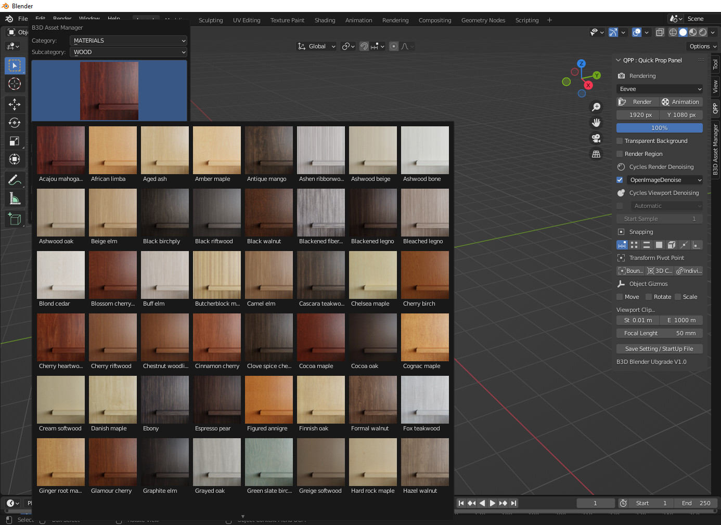Open the Scripting workspace tab
The width and height of the screenshot is (721, 525).
[x=527, y=20]
